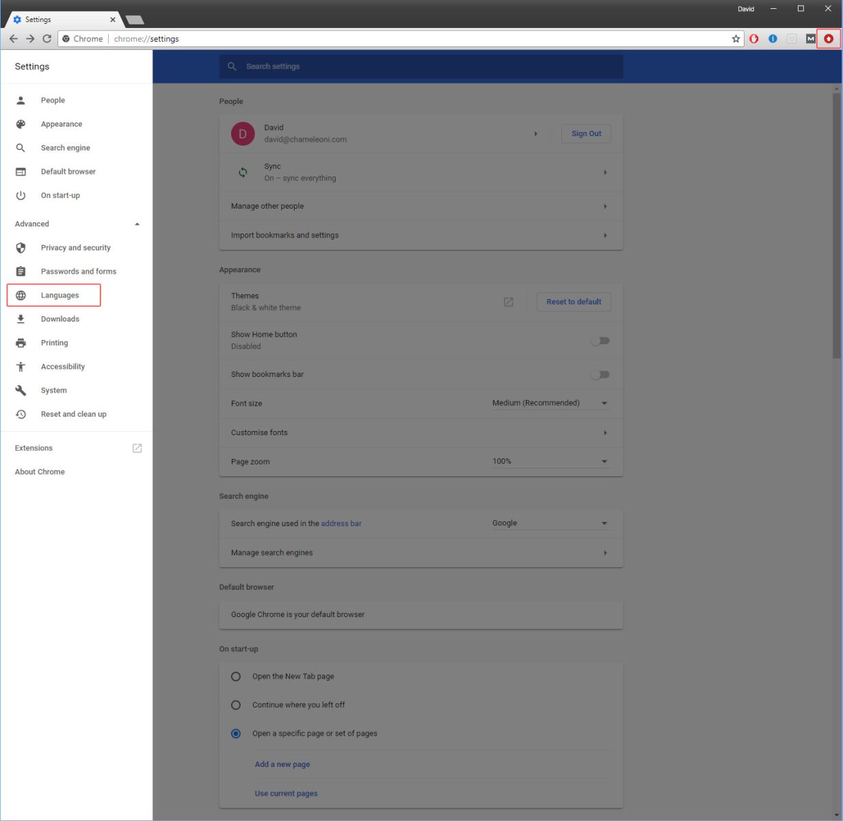Toggle the Show bookmarks bar switch
Image resolution: width=843 pixels, height=821 pixels.
pos(600,374)
